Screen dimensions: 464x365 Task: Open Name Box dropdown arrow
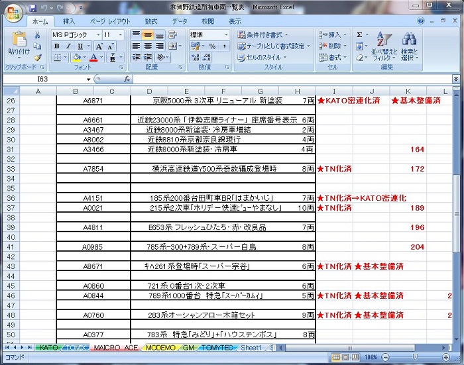[88, 79]
